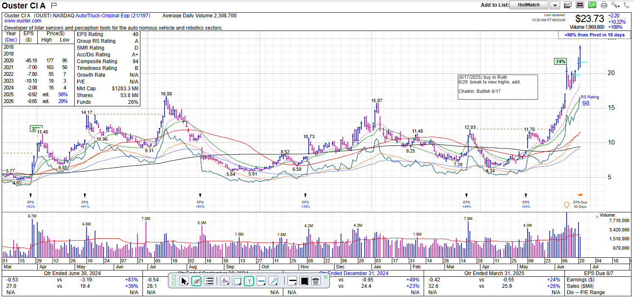
Task: Open the chart view icon
Action: point(568,5)
